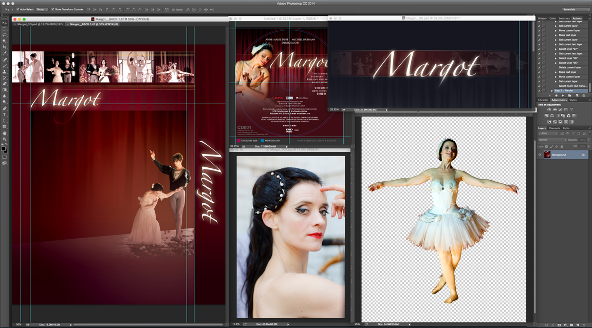The width and height of the screenshot is (592, 328).
Task: Switch to the Libraries tab
Action: 543,100
